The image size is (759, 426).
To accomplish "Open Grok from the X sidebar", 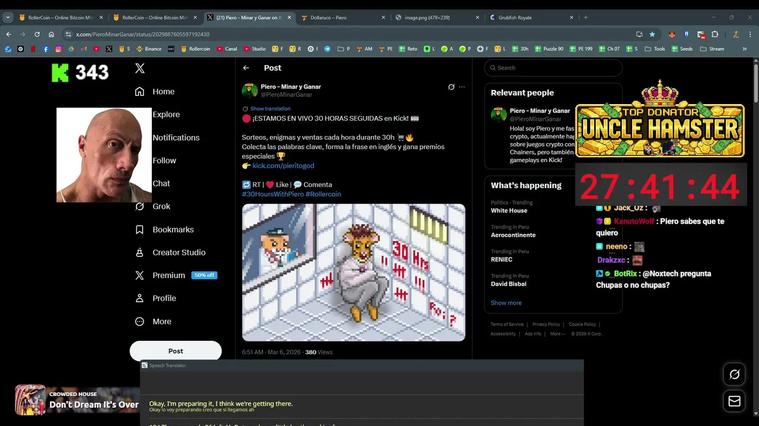I will coord(152,206).
